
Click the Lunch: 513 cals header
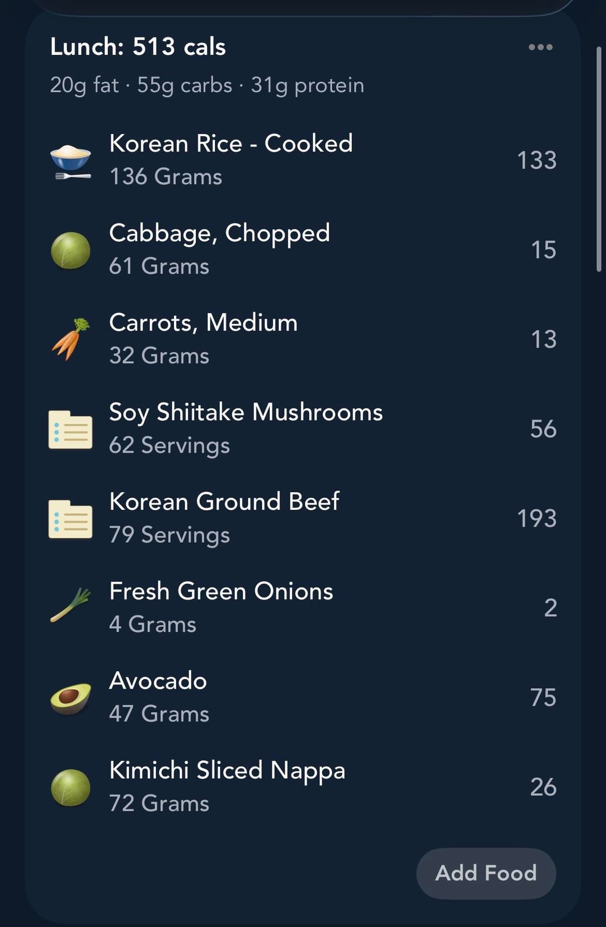click(138, 47)
